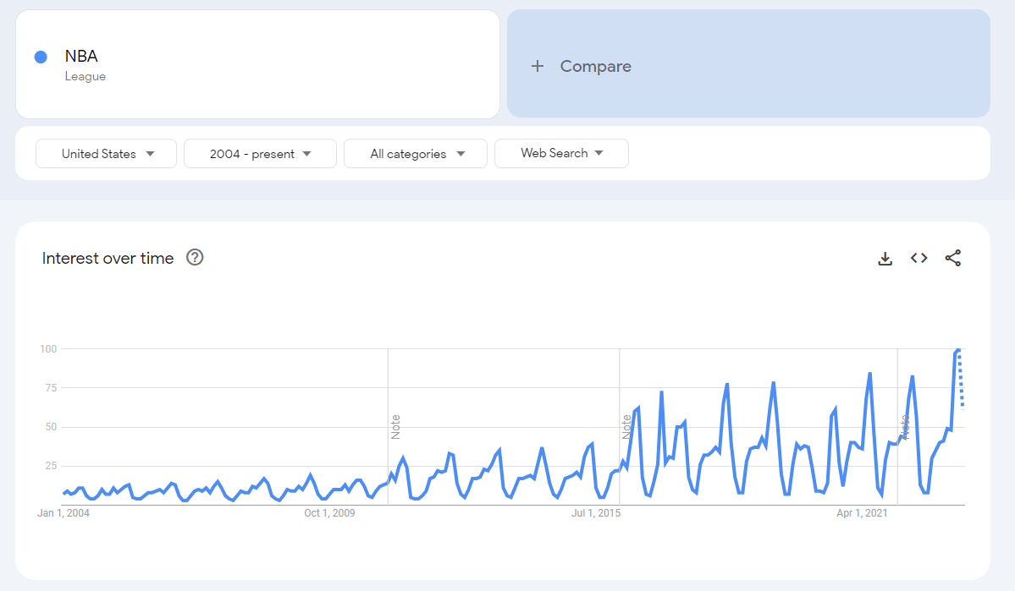Click the Note marker near 2015
This screenshot has width=1015, height=591.
(626, 427)
